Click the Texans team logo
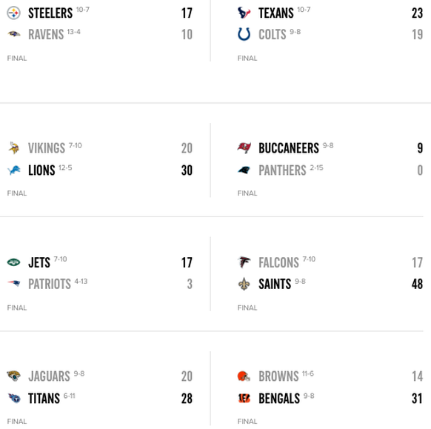Screen dimensions: 431x429 (244, 13)
